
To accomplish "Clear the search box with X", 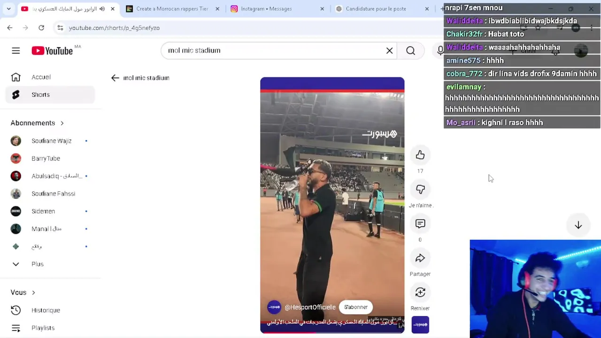I will pyautogui.click(x=390, y=51).
